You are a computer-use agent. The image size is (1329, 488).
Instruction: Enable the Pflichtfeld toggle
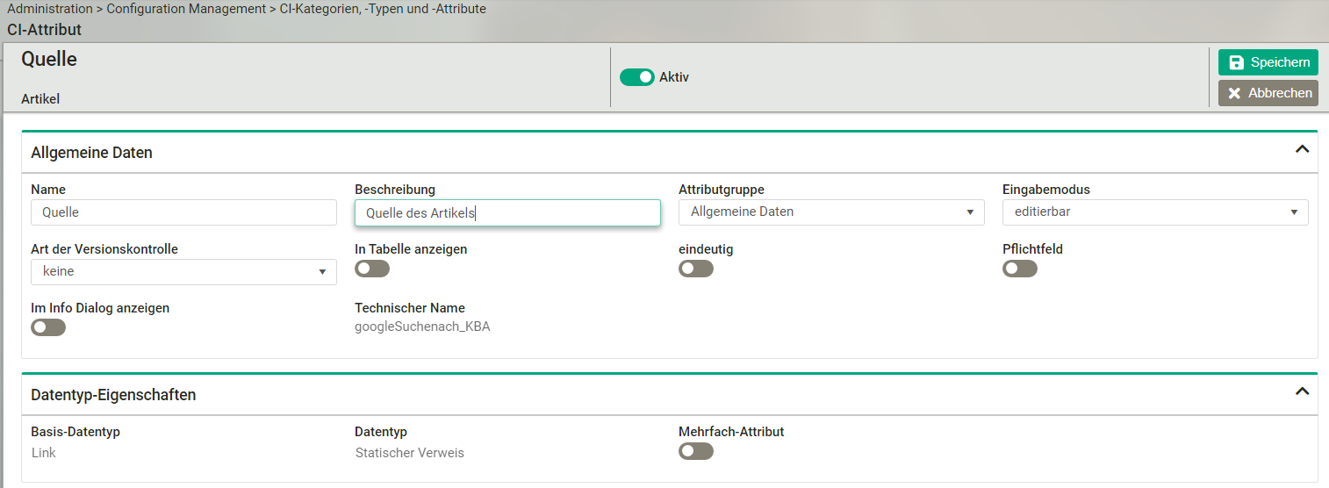(x=1019, y=269)
